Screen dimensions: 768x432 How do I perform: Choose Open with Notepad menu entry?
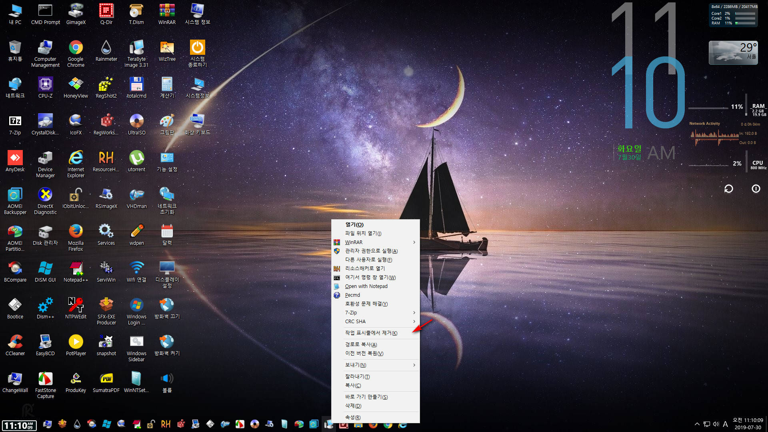pyautogui.click(x=376, y=286)
